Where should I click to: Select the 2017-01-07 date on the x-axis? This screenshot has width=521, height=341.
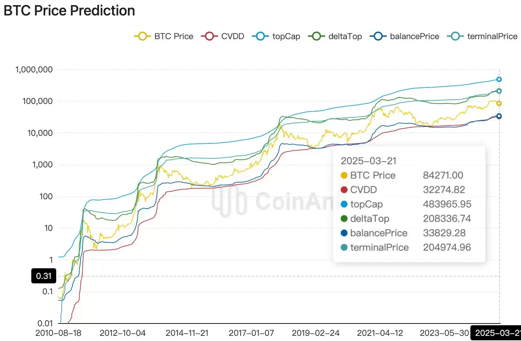[x=251, y=333]
